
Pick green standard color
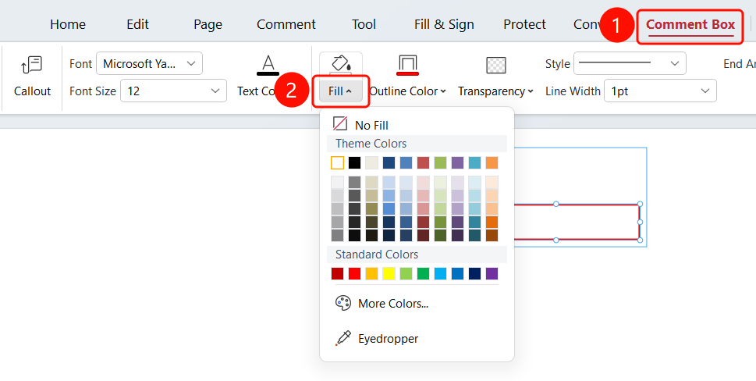tap(424, 274)
